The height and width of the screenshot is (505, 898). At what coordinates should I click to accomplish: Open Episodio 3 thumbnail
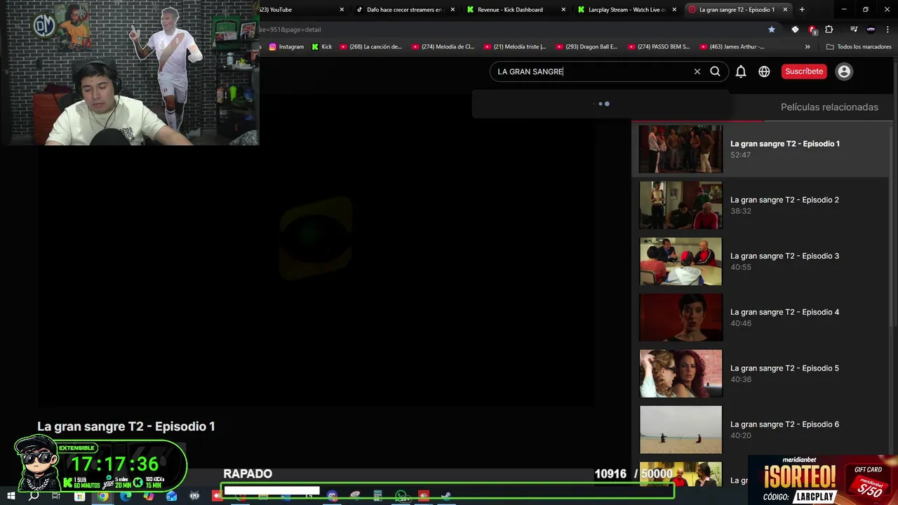point(681,261)
